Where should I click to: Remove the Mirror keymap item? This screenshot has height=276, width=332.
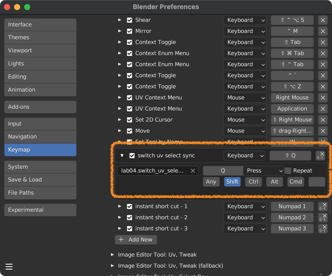pyautogui.click(x=323, y=31)
